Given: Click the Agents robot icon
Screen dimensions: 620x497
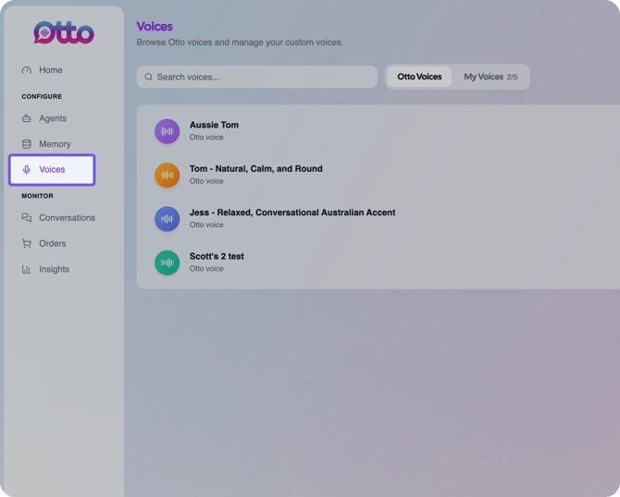Looking at the screenshot, I should [x=27, y=118].
